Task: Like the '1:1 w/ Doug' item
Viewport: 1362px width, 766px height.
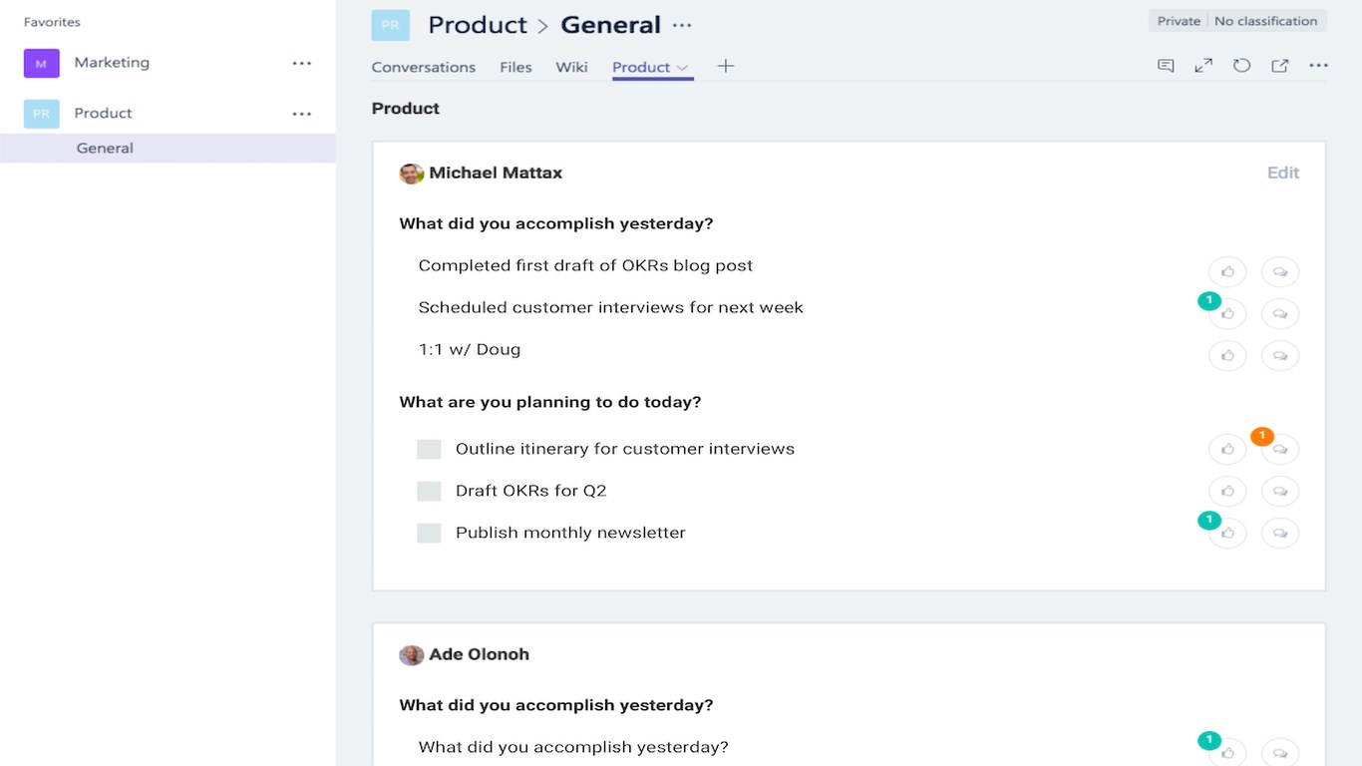Action: [1227, 355]
